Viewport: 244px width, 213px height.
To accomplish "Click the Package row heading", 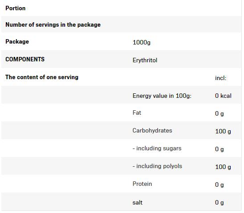I will click(17, 41).
